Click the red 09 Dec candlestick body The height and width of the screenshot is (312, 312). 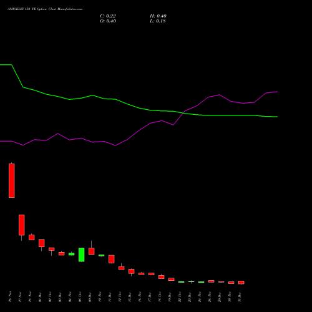click(x=92, y=251)
